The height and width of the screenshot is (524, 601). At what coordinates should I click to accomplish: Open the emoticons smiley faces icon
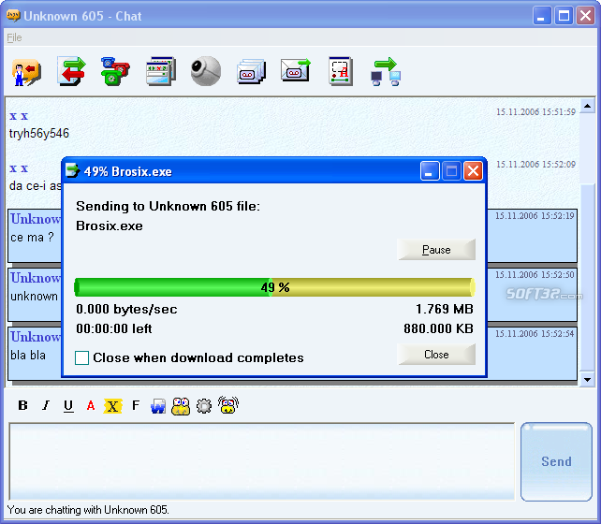point(181,406)
